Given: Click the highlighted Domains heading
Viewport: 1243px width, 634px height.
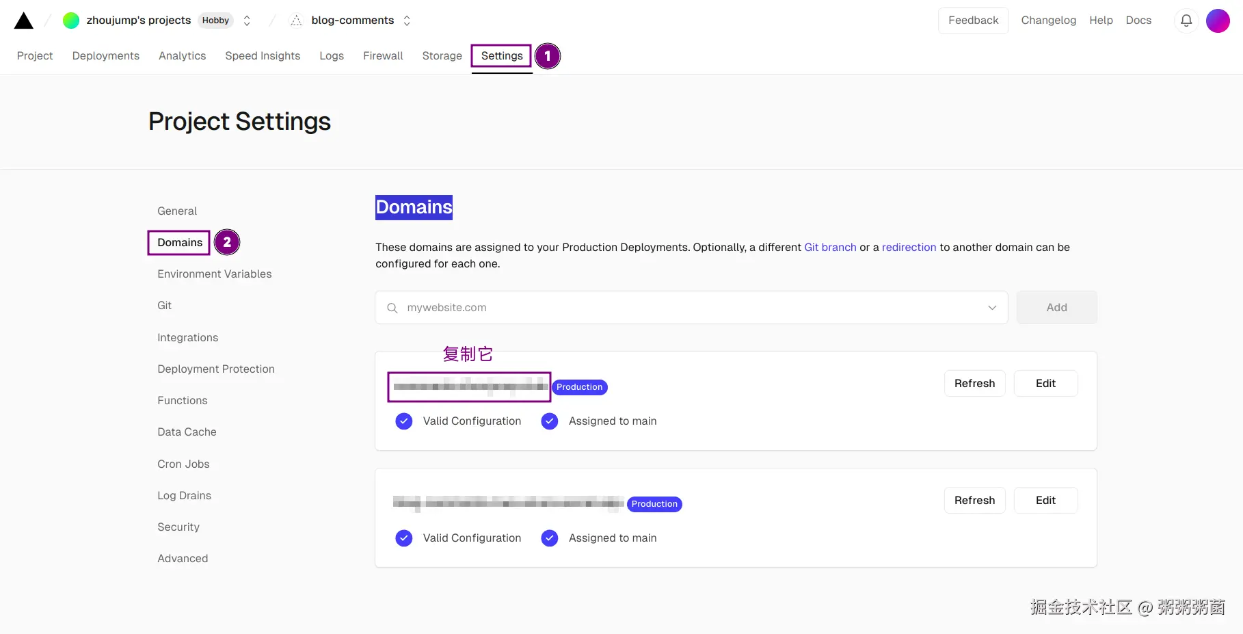Looking at the screenshot, I should tap(414, 207).
